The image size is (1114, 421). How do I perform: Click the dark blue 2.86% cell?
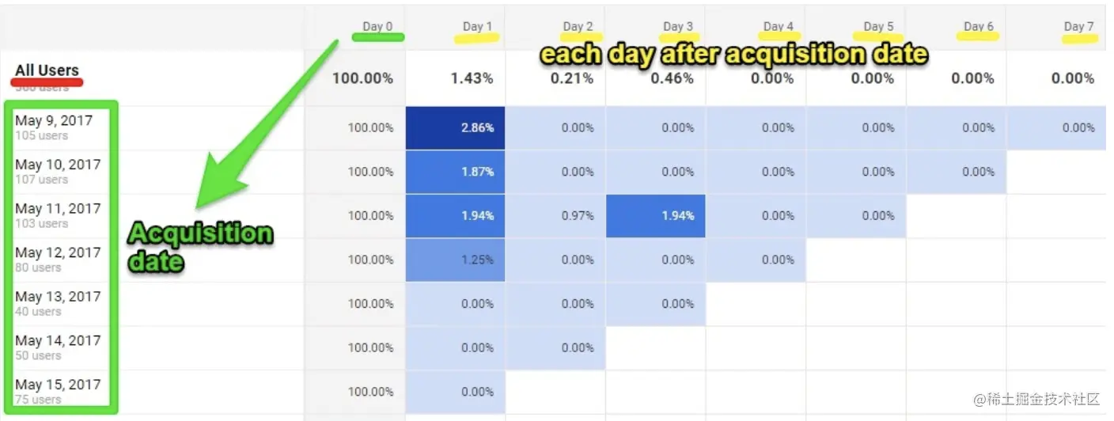tap(455, 127)
